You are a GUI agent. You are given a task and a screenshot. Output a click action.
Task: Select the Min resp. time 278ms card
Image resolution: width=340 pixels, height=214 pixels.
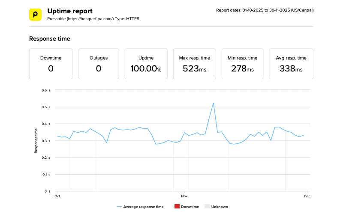(x=242, y=64)
